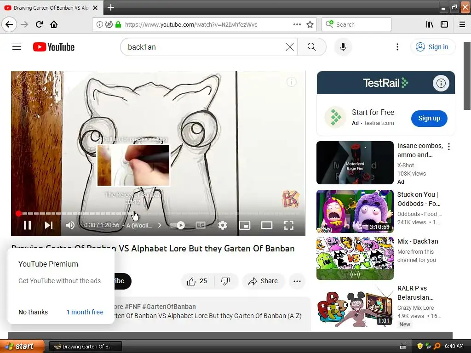Image resolution: width=471 pixels, height=353 pixels.
Task: Open a new browser tab
Action: point(110,7)
